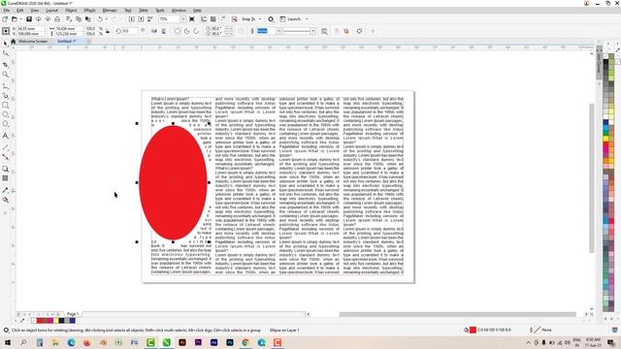Click the Copy icon in toolbar
Image resolution: width=621 pixels, height=349 pixels.
(79, 19)
